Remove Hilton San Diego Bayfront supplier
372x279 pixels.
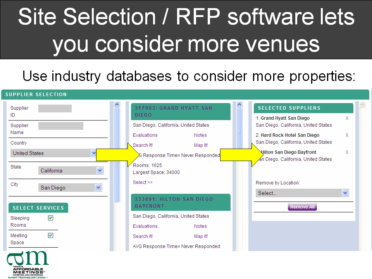pos(347,152)
